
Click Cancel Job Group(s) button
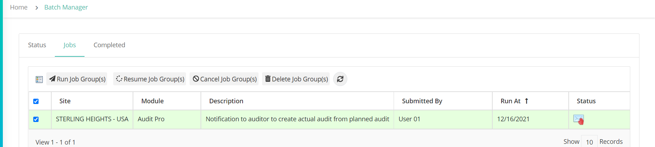pos(224,79)
